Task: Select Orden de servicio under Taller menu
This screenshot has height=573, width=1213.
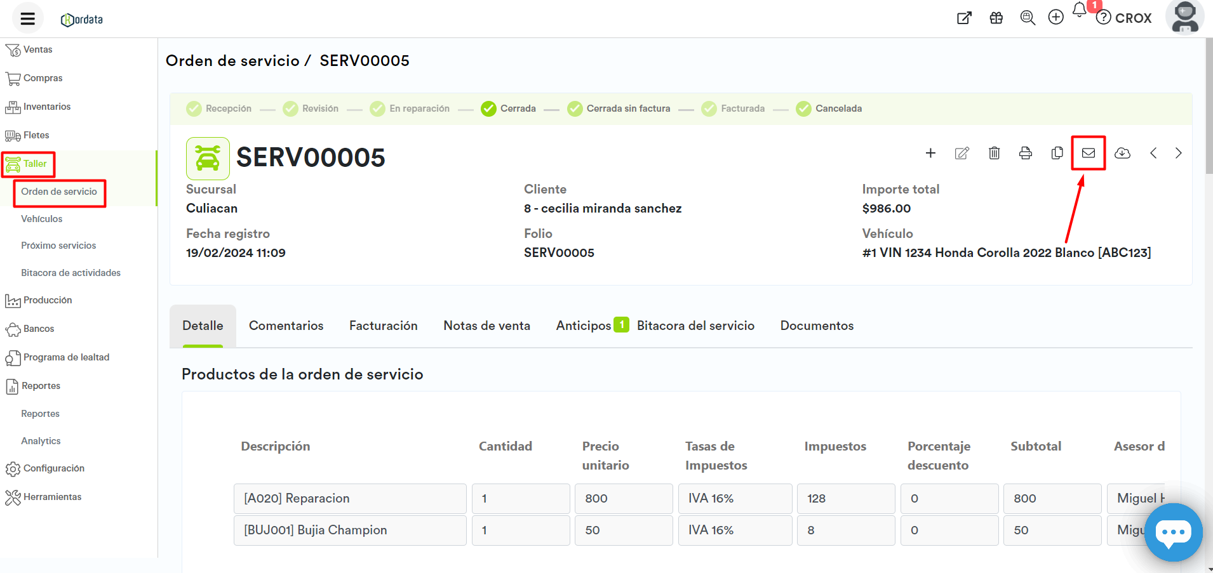Action: click(59, 192)
